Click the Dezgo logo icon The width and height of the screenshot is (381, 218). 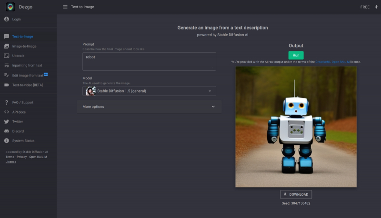pos(10,7)
